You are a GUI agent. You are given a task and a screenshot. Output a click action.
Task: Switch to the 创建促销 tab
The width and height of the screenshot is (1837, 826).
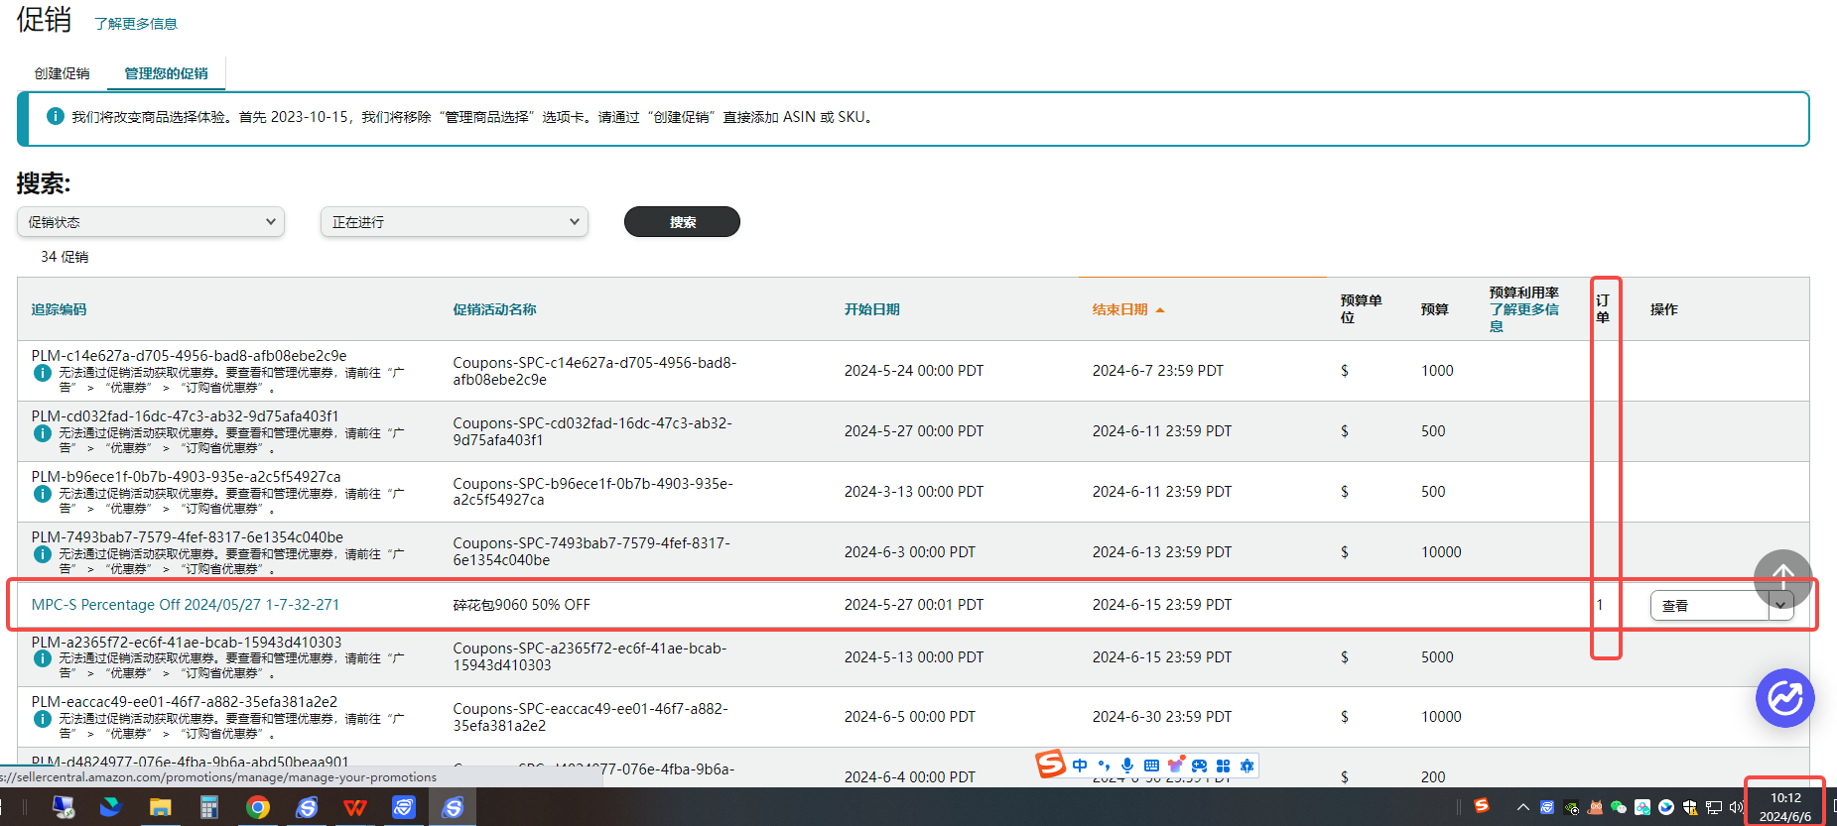[x=62, y=73]
